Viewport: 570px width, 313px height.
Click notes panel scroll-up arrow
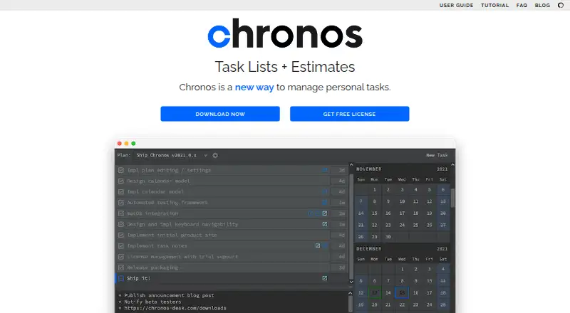(x=351, y=293)
